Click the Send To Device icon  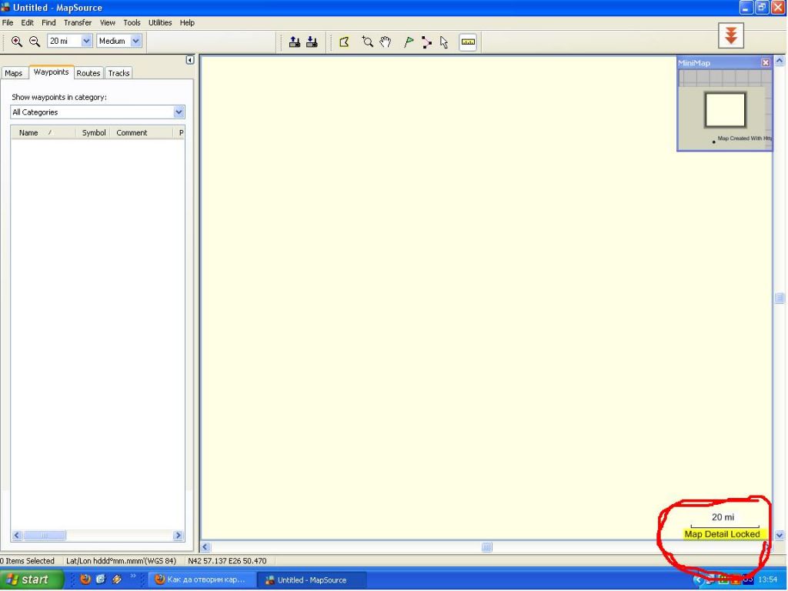tap(295, 42)
